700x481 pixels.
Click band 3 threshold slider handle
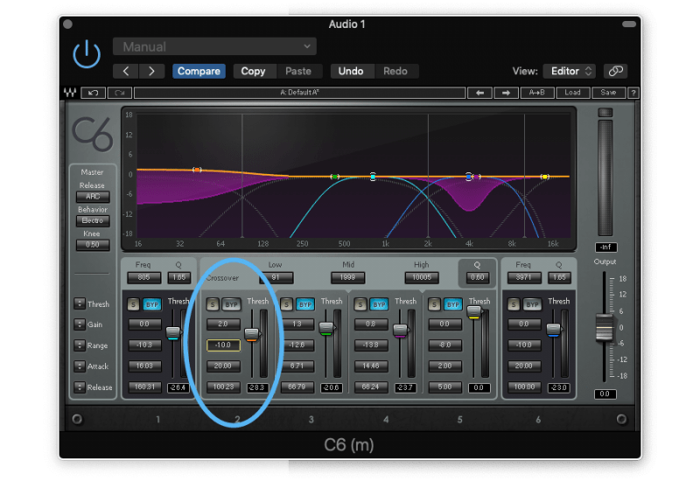[326, 329]
